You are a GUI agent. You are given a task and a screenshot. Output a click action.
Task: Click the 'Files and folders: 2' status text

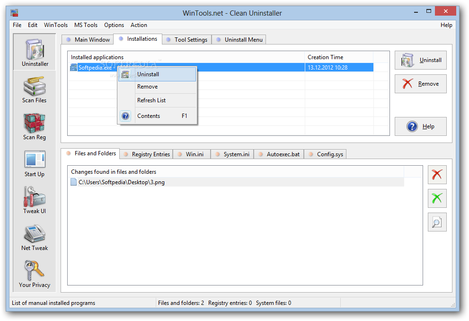[x=181, y=303]
